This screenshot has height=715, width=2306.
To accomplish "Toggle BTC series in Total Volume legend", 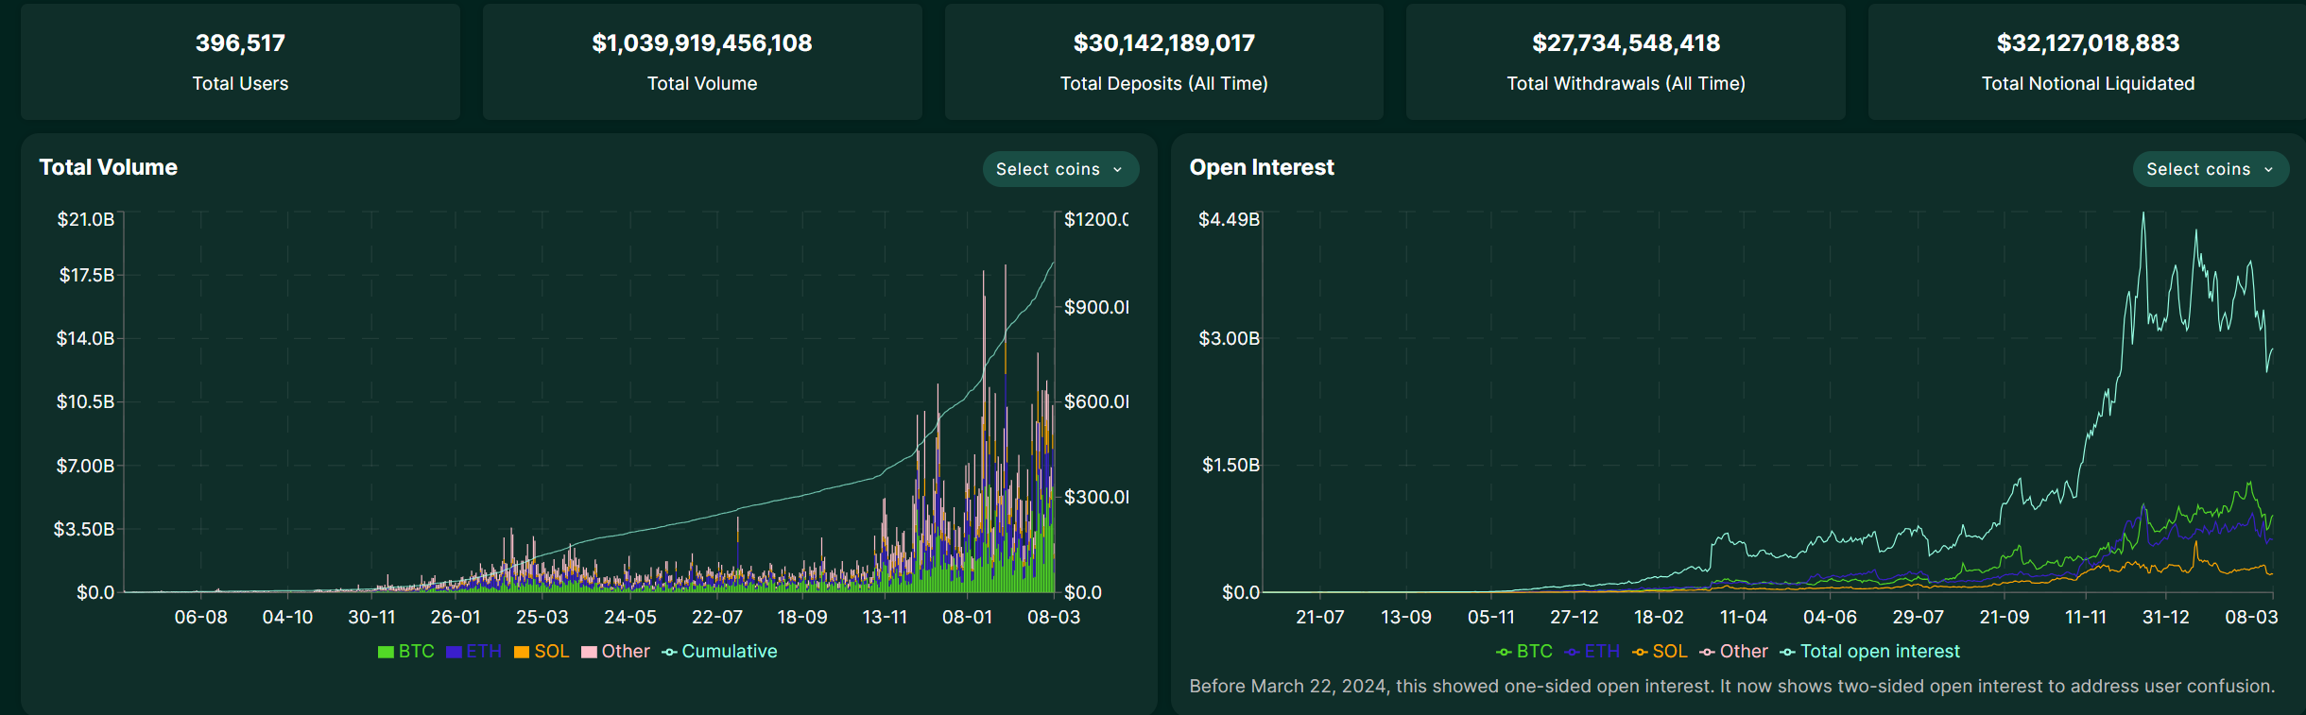I will pyautogui.click(x=406, y=652).
